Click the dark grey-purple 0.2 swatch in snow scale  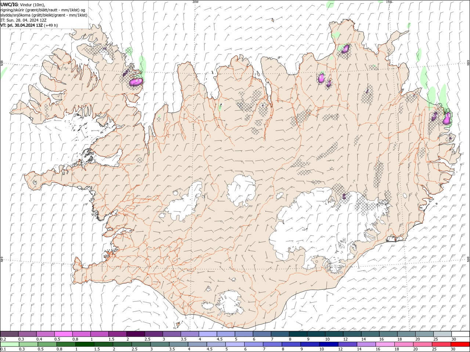pyautogui.click(x=9, y=334)
